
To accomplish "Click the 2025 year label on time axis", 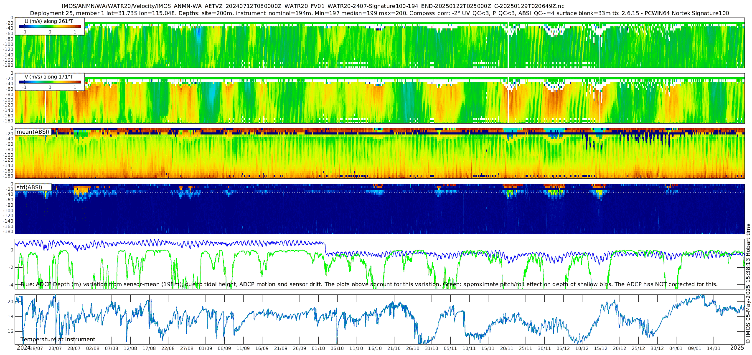I will (x=737, y=348).
